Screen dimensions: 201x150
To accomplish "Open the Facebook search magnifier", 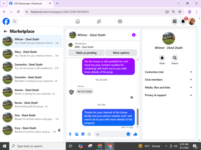I will (x=14, y=21).
